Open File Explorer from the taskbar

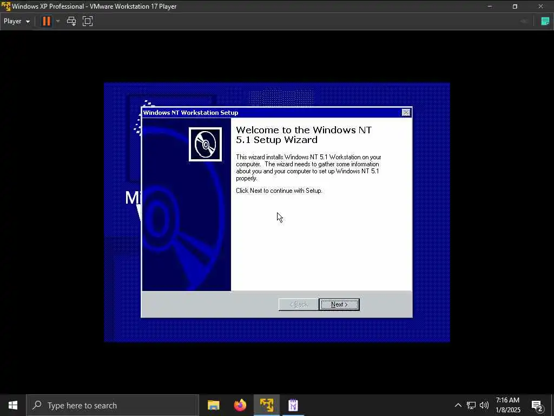[x=213, y=405]
